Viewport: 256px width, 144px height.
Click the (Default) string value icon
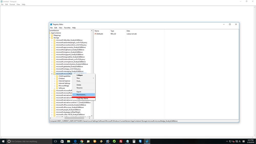pos(95,34)
